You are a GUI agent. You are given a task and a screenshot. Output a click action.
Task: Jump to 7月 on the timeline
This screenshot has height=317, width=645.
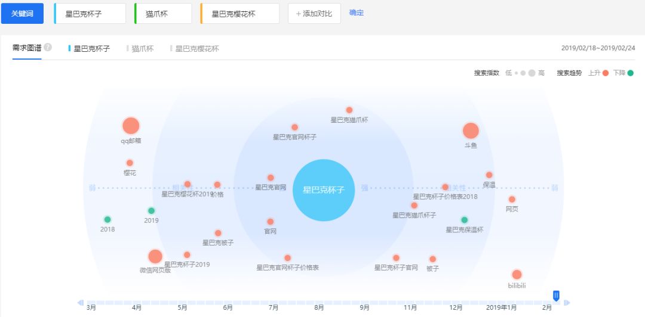pos(274,307)
